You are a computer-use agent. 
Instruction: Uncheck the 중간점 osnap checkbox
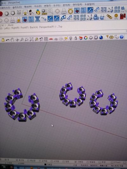click(x=17, y=160)
